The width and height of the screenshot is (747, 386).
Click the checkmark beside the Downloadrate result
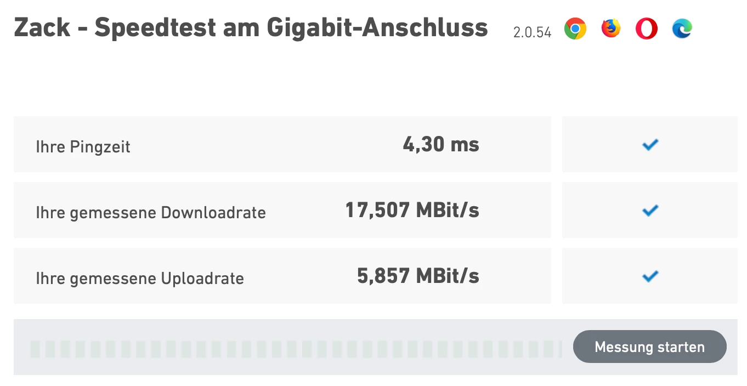point(650,210)
